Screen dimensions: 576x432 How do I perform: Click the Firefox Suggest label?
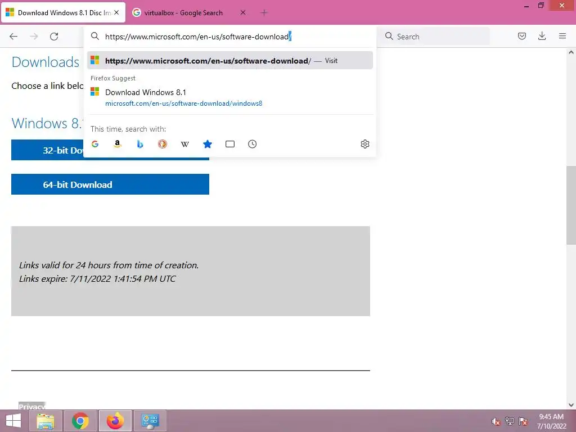point(112,78)
